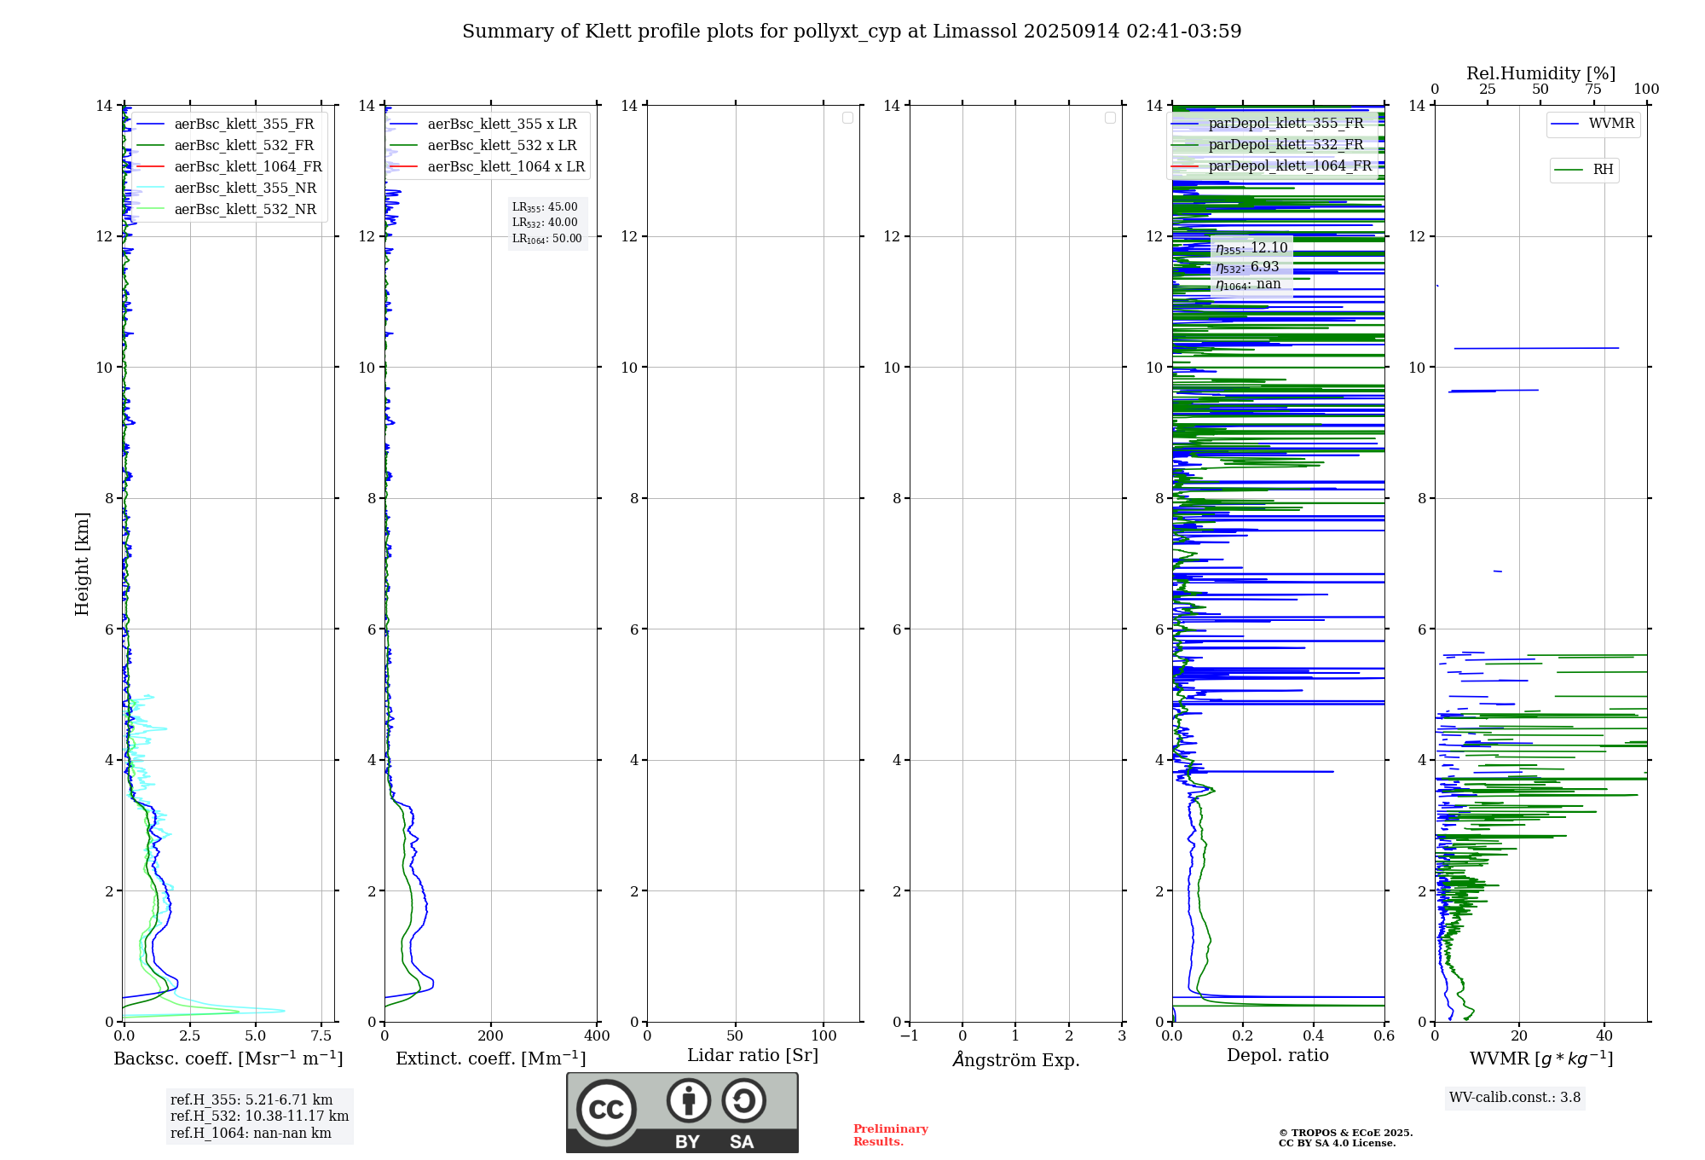This screenshot has width=1705, height=1160.
Task: Click the LR355: 45.00 value
Action: (x=545, y=207)
